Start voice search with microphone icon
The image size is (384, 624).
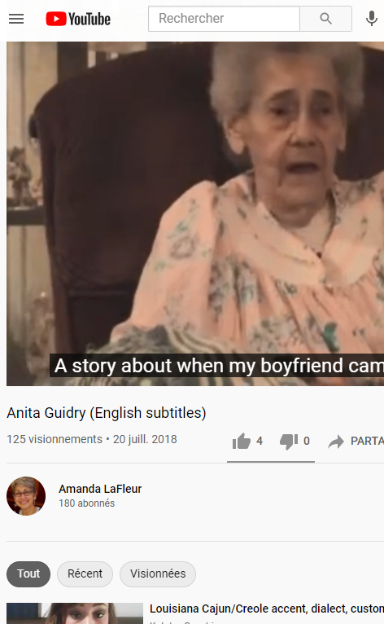pyautogui.click(x=371, y=19)
